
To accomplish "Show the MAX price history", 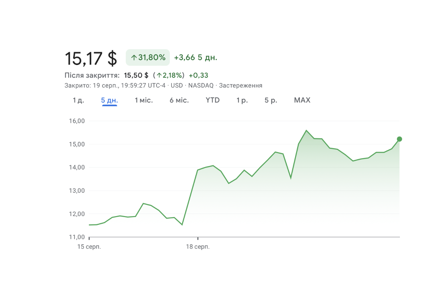I will click(x=302, y=100).
